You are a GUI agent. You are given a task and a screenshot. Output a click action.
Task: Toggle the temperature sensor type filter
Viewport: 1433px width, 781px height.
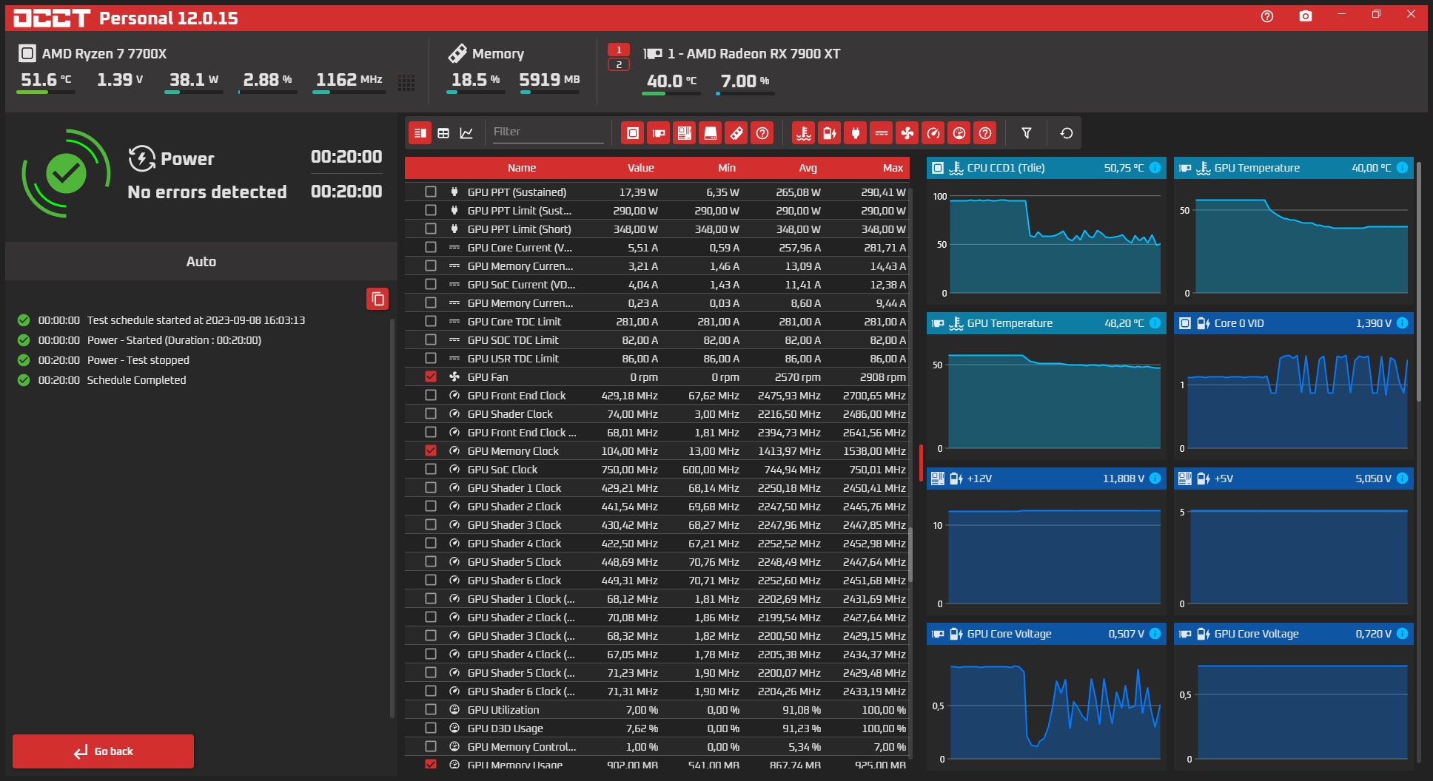803,133
